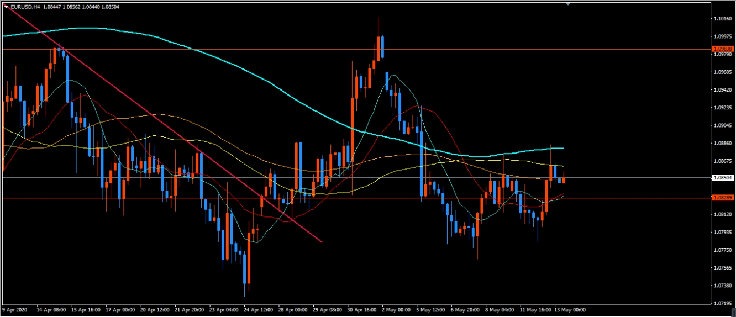Select the red descending trendline
The image size is (736, 317).
pyautogui.click(x=166, y=125)
